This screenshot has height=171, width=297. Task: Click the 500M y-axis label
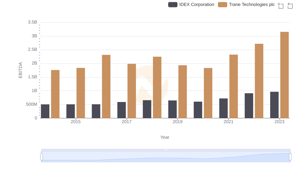[x=32, y=104]
